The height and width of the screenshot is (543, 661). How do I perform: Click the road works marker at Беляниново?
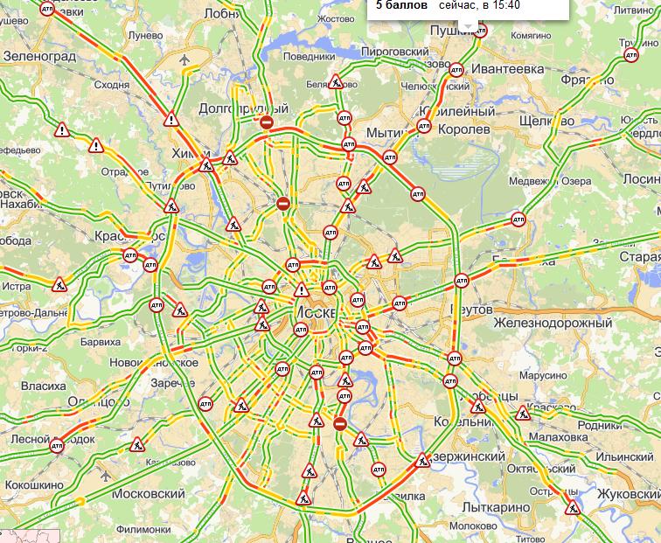click(x=336, y=81)
